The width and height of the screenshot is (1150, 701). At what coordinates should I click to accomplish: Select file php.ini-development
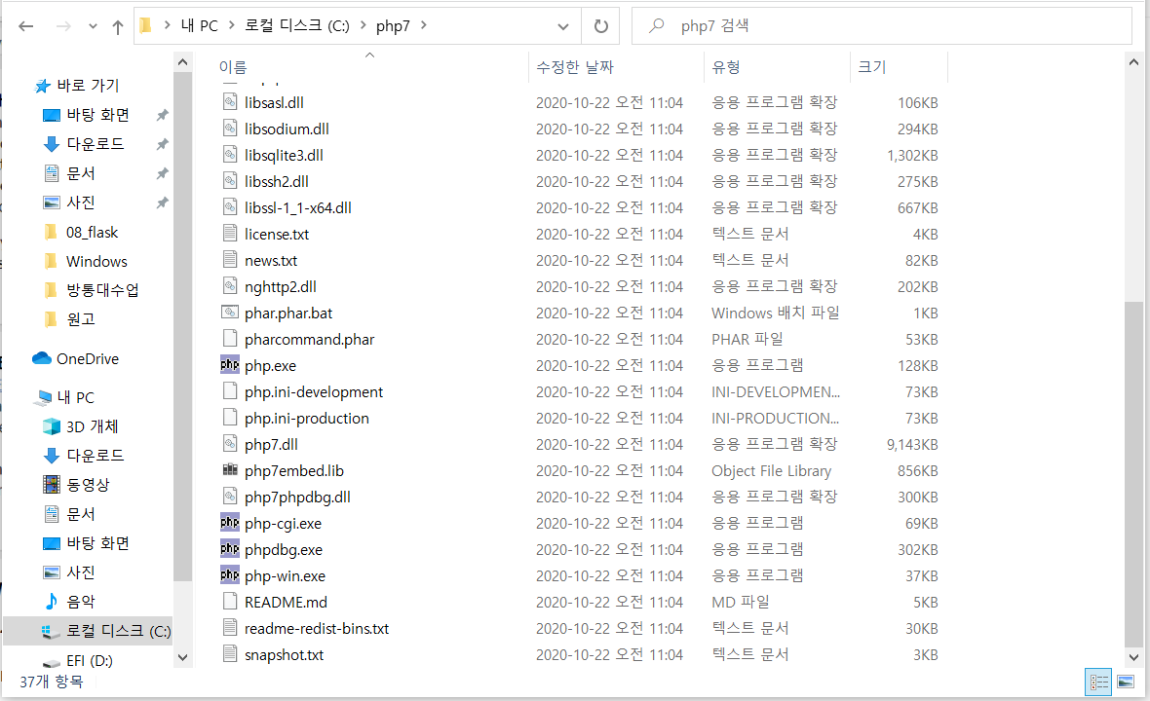pyautogui.click(x=313, y=392)
